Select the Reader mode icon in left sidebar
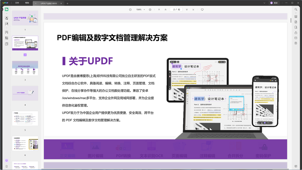Screen dimensions: 302x170 click(7, 9)
